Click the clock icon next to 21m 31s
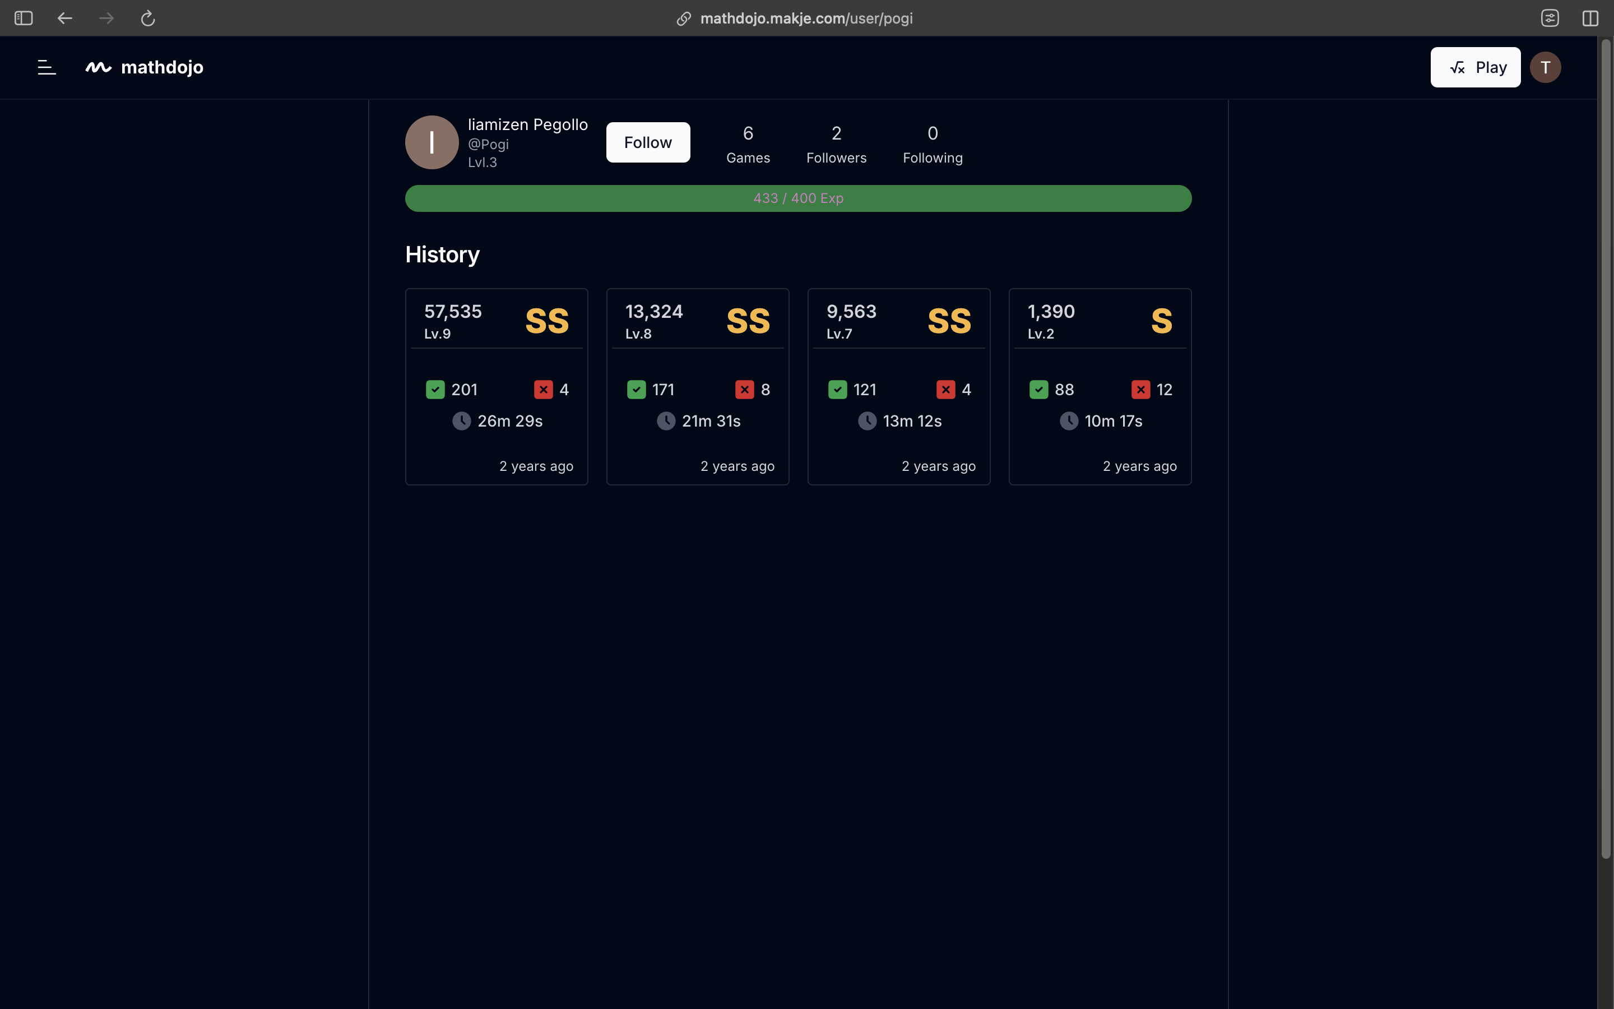 [666, 421]
